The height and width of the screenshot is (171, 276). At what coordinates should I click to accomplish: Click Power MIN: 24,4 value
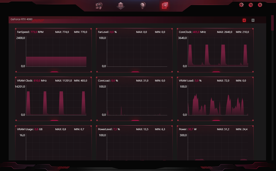pos(241,129)
